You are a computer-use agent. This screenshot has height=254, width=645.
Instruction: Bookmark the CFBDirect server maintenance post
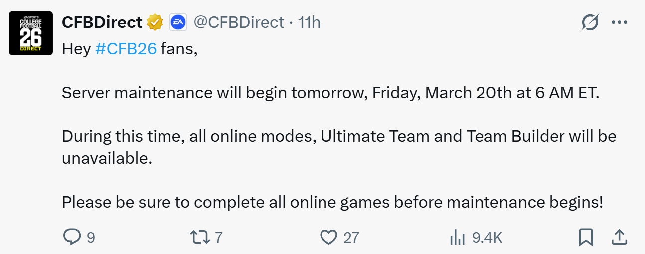click(586, 237)
